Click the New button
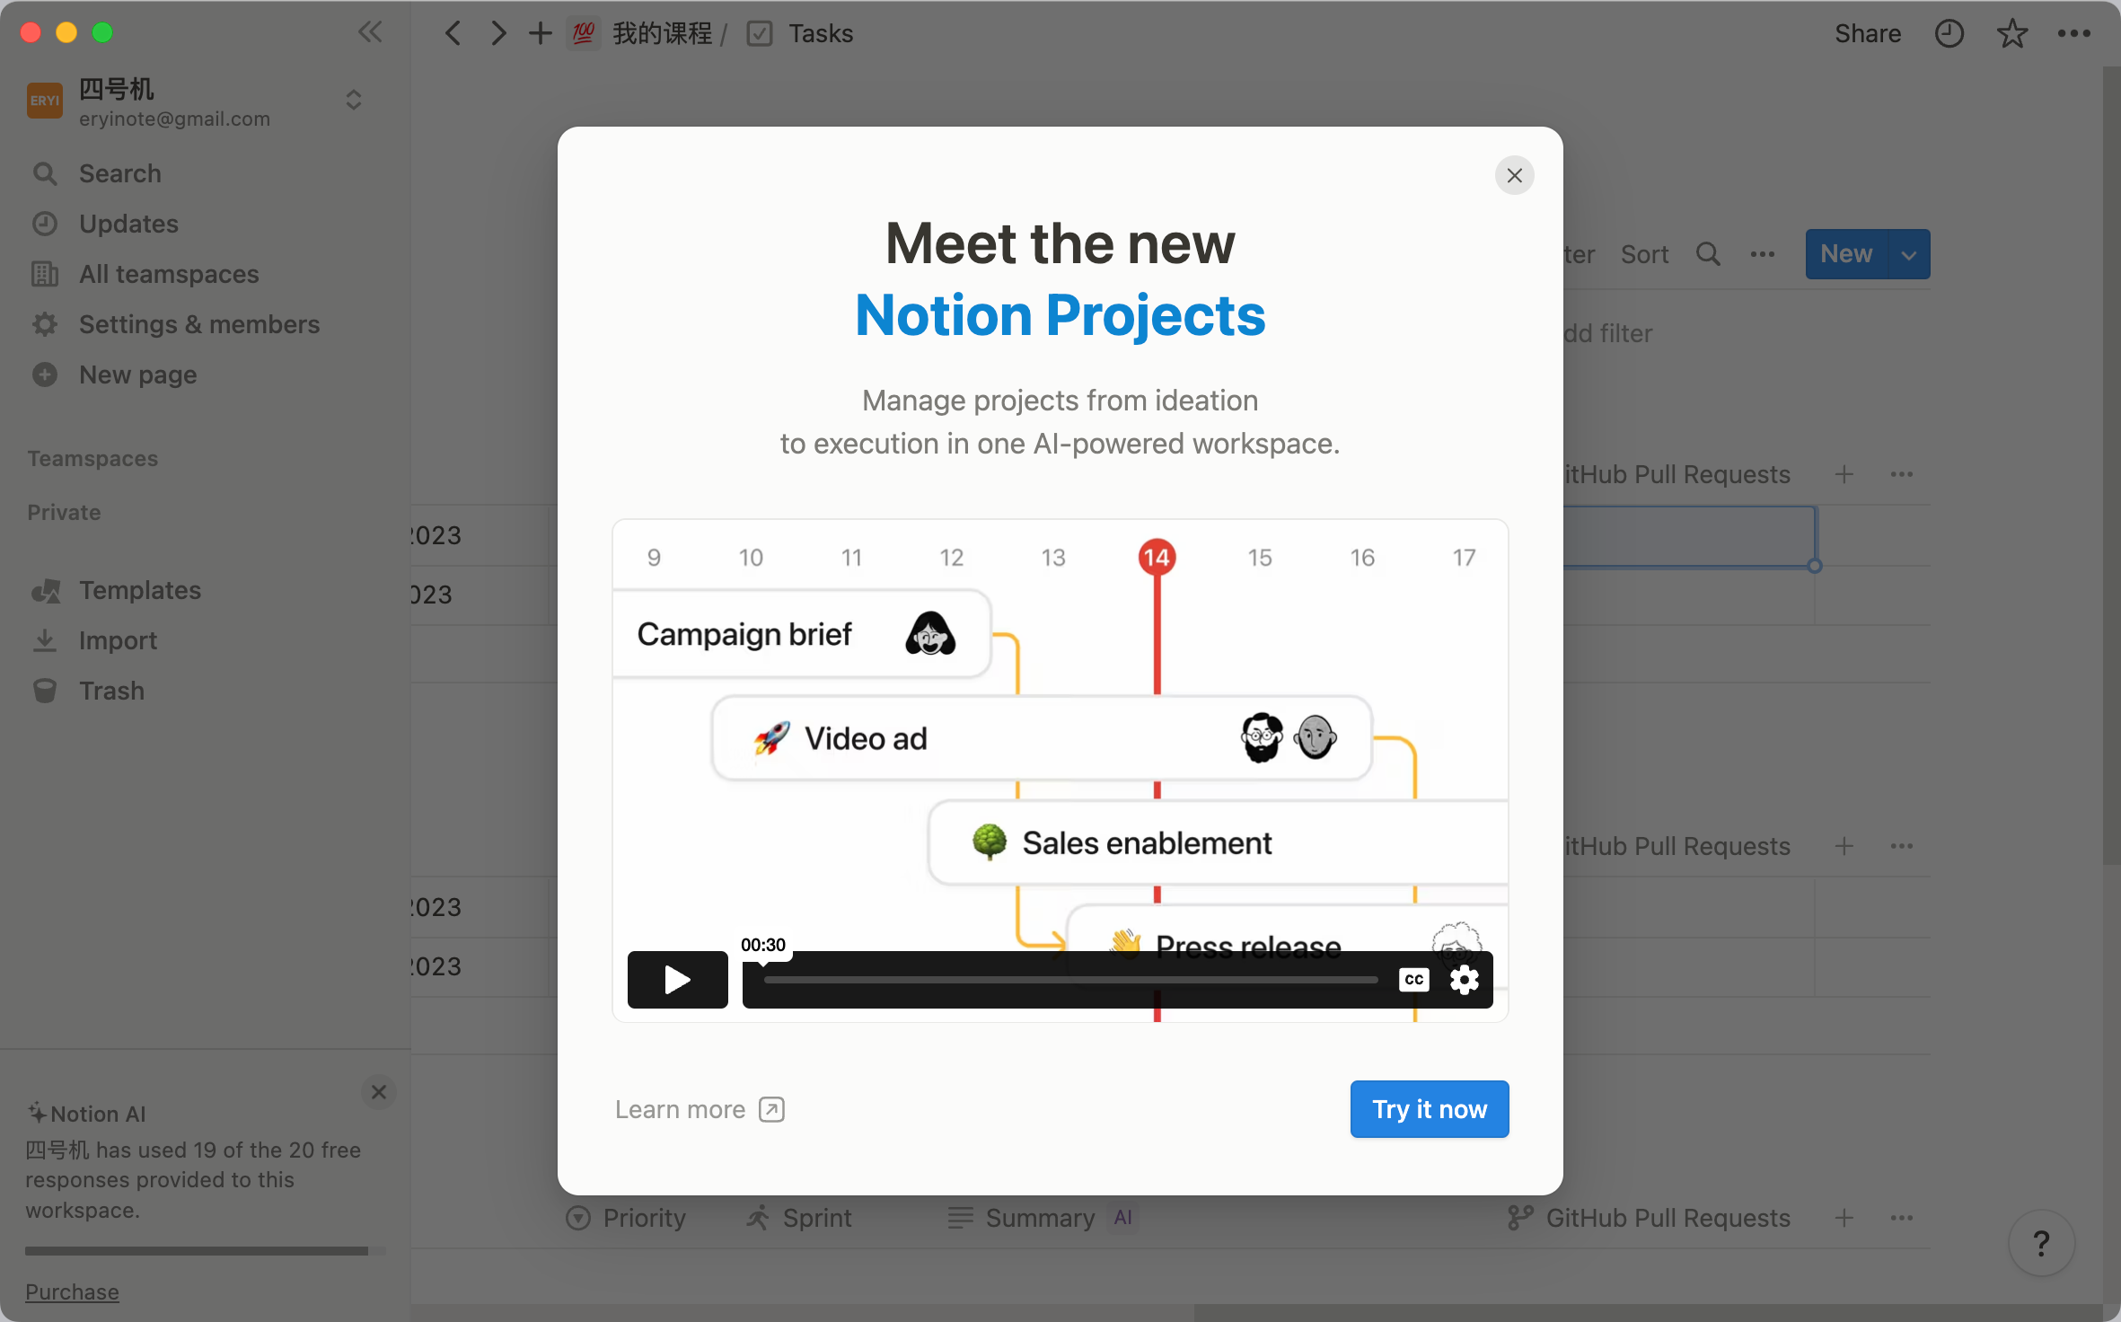Image resolution: width=2121 pixels, height=1322 pixels. point(1846,254)
